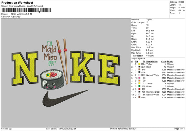This screenshot has height=131, width=186.
Task: Click the brown 'Maki' lettering in the design
Action: point(49,49)
